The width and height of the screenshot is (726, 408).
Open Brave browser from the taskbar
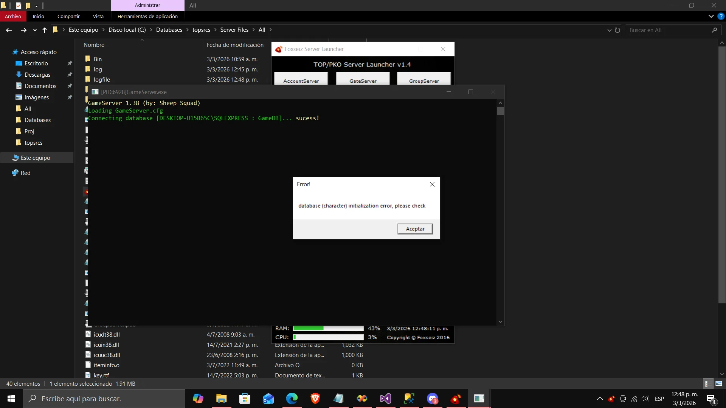pos(315,399)
